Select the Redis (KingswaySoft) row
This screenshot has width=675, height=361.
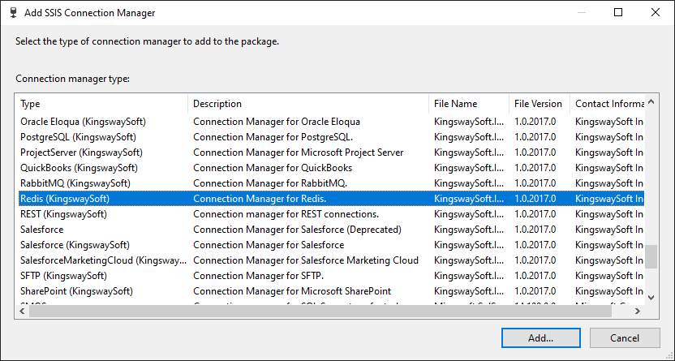(x=332, y=199)
